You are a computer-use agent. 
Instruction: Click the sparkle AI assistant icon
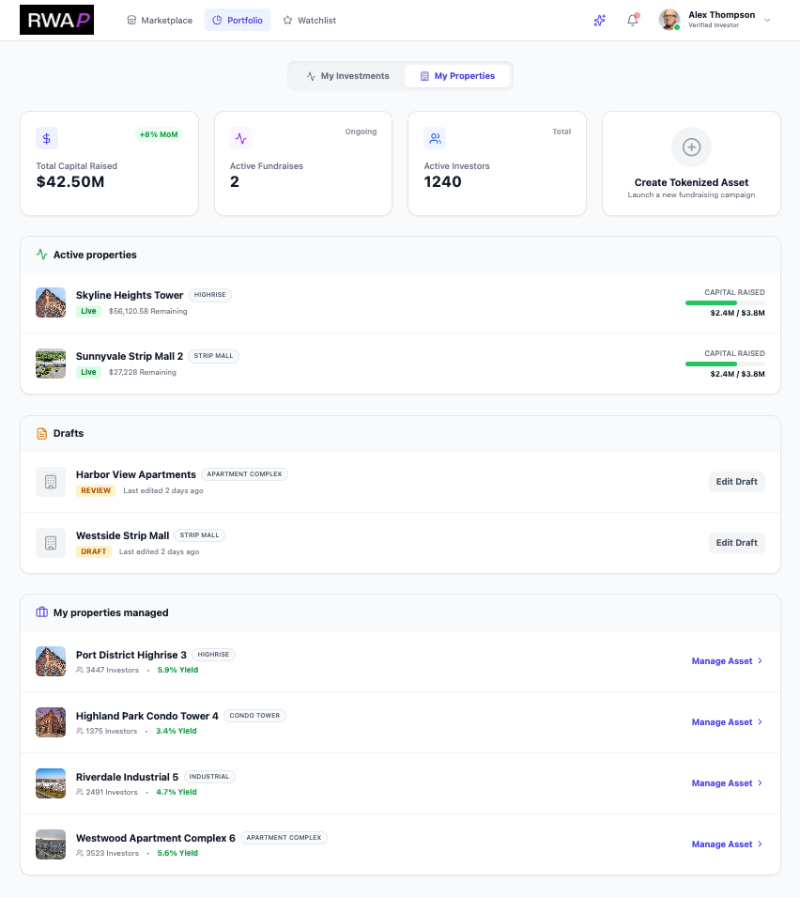(599, 20)
